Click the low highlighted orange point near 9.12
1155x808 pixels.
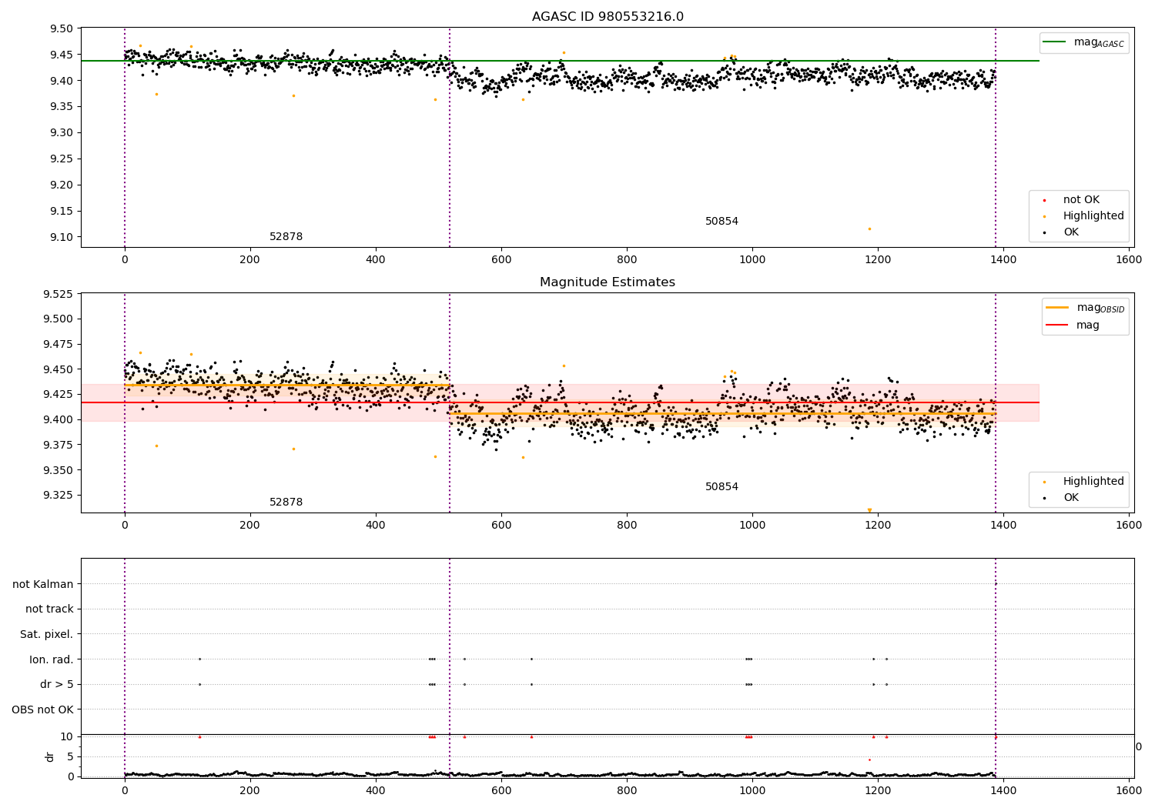tap(869, 229)
